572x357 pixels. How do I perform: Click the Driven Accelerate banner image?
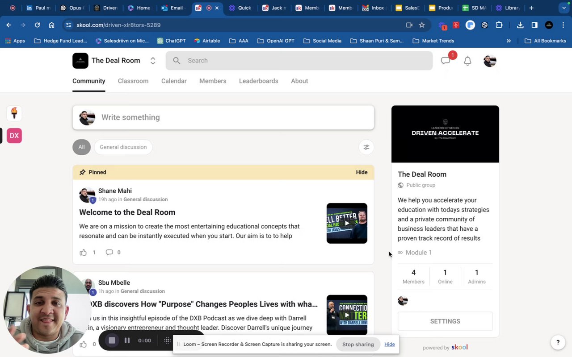pos(445,134)
